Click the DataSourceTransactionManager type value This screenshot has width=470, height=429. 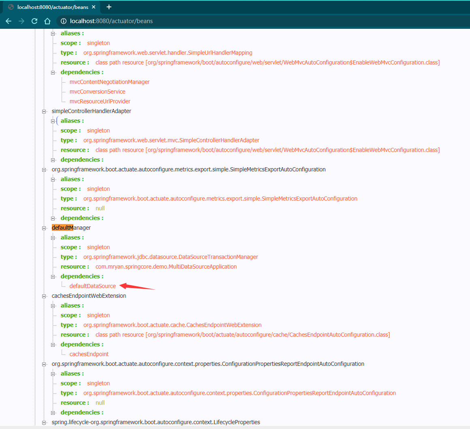point(170,257)
